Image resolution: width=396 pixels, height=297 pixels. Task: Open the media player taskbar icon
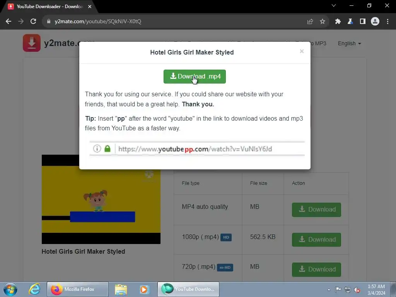click(144, 289)
